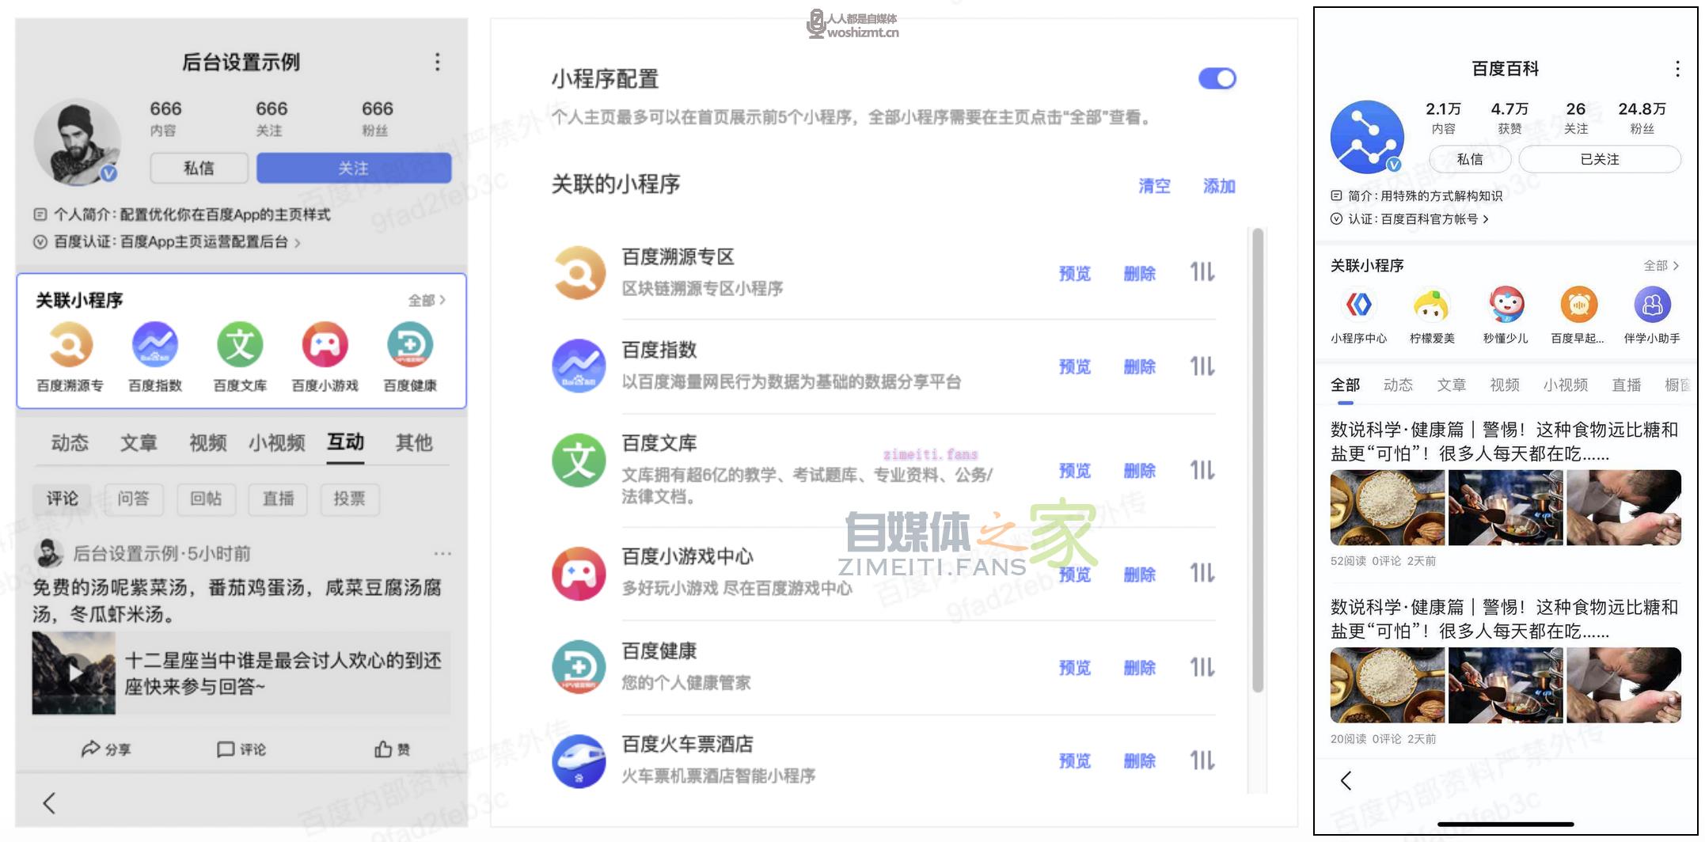Click the mini program list scrollbar
1705x842 pixels.
[1257, 459]
